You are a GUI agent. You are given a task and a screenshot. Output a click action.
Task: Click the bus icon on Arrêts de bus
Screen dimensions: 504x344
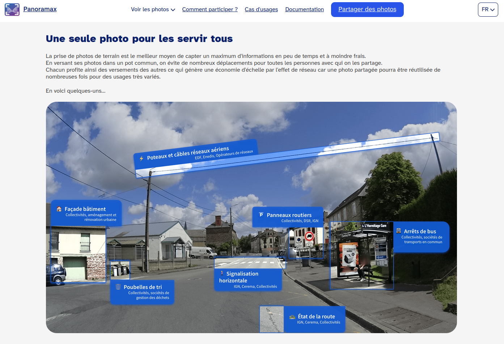[398, 231]
